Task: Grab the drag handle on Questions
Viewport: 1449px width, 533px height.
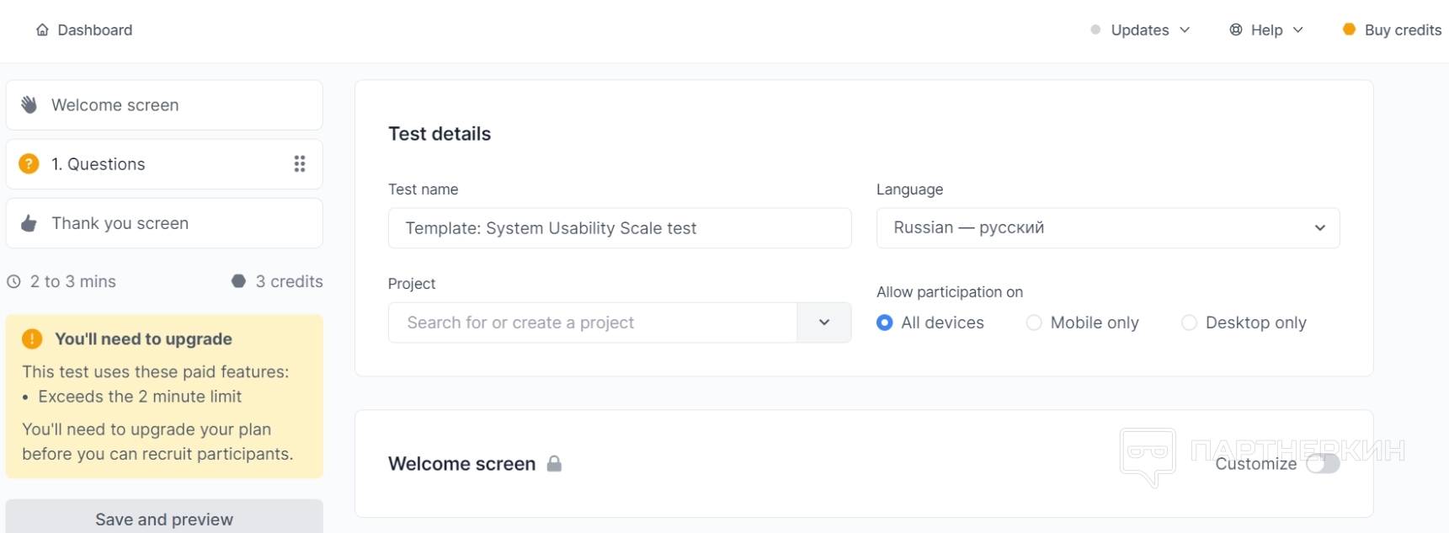Action: 300,164
